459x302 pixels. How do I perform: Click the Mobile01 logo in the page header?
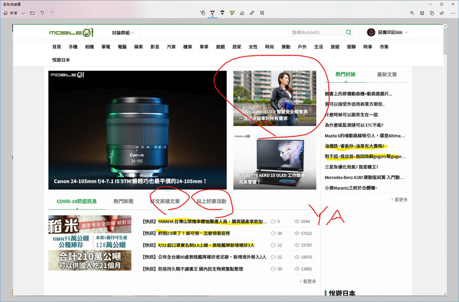(x=71, y=32)
